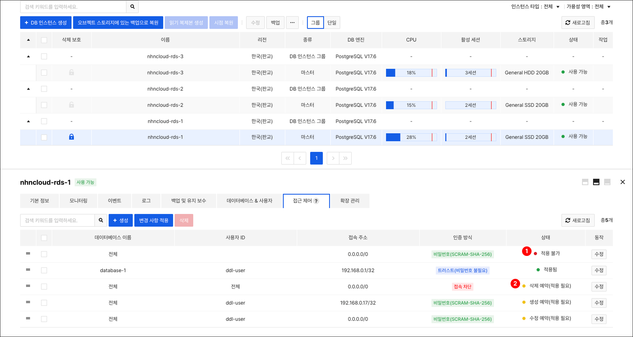Image resolution: width=633 pixels, height=337 pixels.
Task: Go to next page of instance list
Action: (333, 158)
